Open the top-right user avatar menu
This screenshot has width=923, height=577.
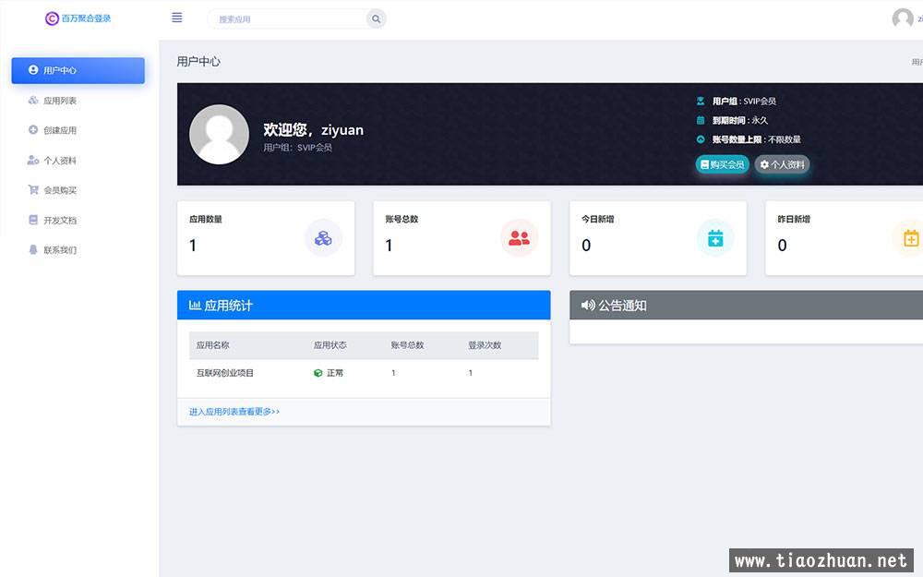[903, 18]
